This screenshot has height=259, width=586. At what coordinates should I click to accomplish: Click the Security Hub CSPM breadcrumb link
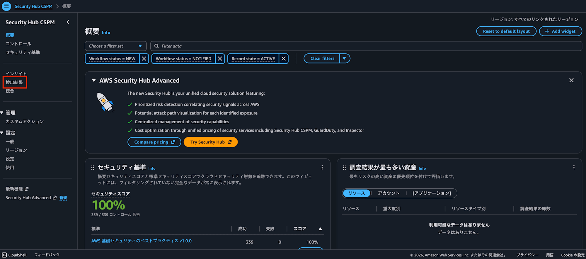(x=33, y=6)
